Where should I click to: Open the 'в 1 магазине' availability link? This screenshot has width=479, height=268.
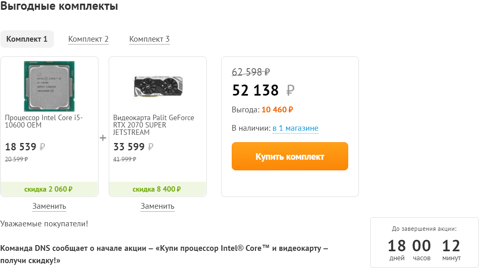pyautogui.click(x=295, y=128)
